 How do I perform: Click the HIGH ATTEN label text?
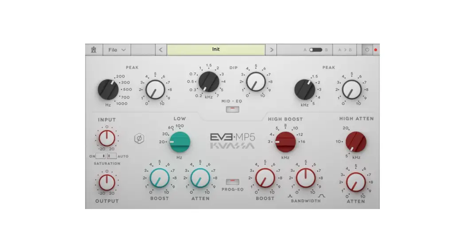point(356,119)
